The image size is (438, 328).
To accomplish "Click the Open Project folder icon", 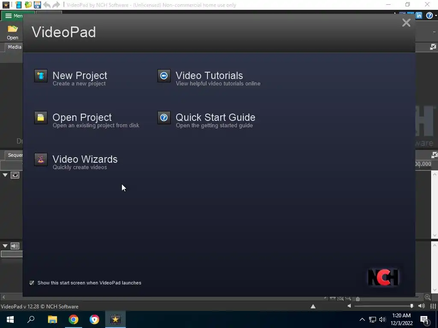I will click(41, 117).
